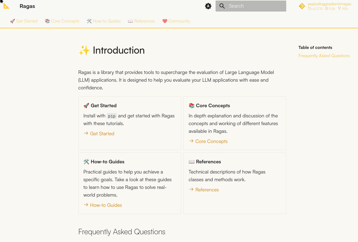This screenshot has width=358, height=242.
Task: Click the books icon in Core Concepts card
Action: click(x=192, y=106)
